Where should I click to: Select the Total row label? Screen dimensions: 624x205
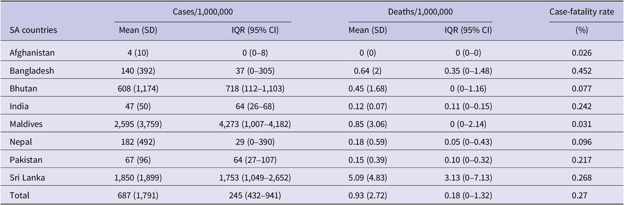click(x=20, y=195)
